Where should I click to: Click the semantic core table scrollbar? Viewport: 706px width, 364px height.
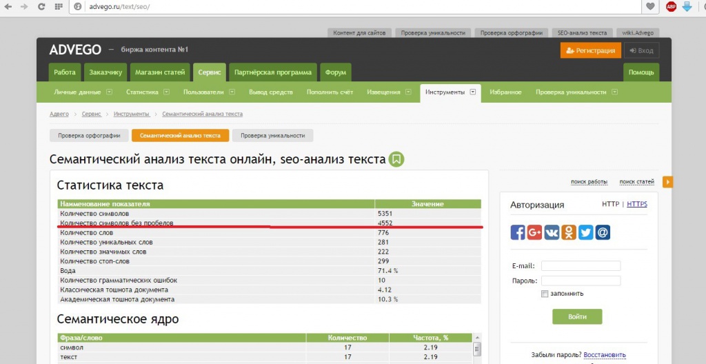(x=477, y=349)
